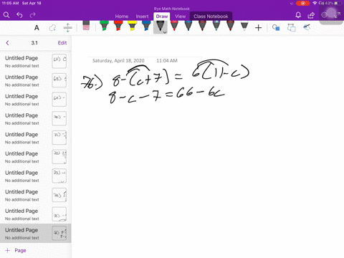Tap the Wi-Fi status icon
The image size is (344, 258).
click(x=315, y=3)
